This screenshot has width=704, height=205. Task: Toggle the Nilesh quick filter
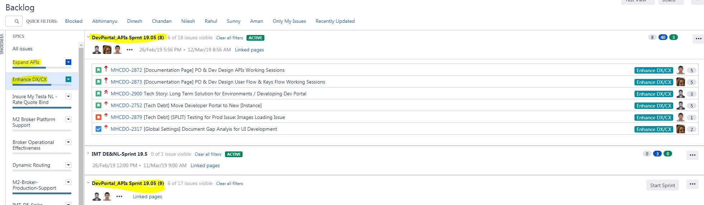pyautogui.click(x=188, y=21)
